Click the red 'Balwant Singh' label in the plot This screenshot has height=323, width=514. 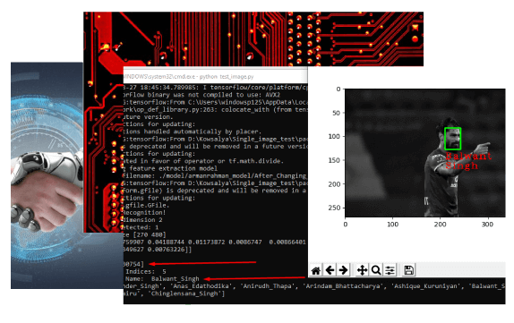click(x=468, y=160)
